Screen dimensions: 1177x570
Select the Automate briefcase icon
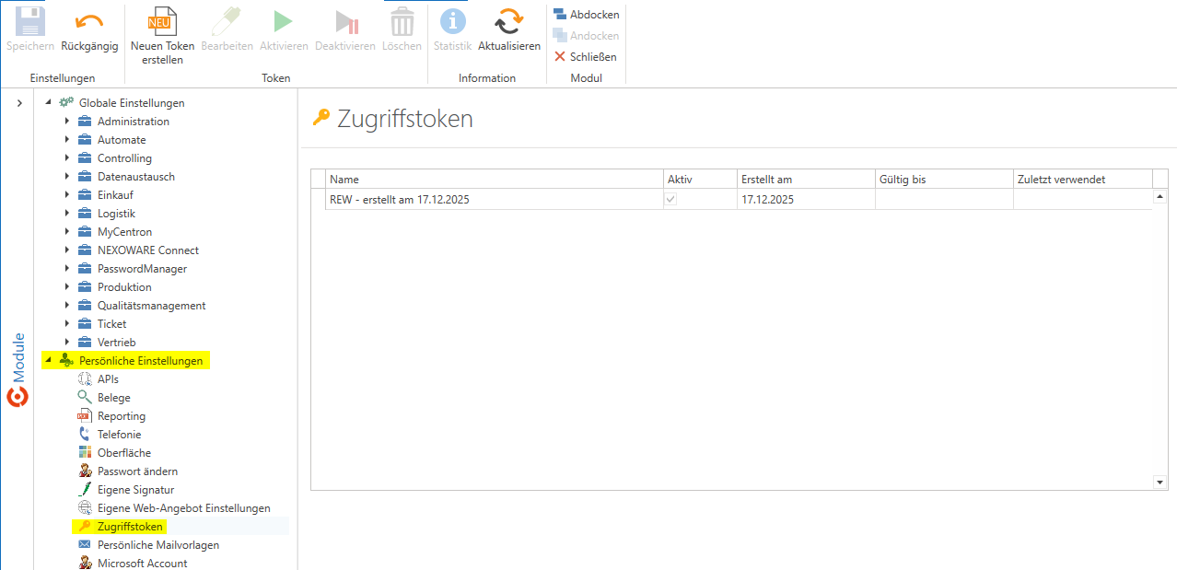pos(85,140)
